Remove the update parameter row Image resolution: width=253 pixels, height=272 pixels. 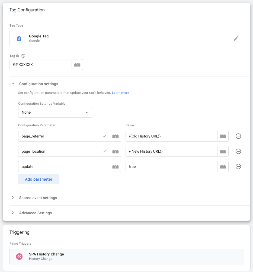coord(238,167)
